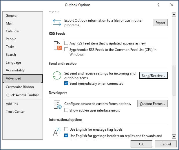Click the RSS Feeds document icon
The image size is (179, 150).
click(x=57, y=46)
